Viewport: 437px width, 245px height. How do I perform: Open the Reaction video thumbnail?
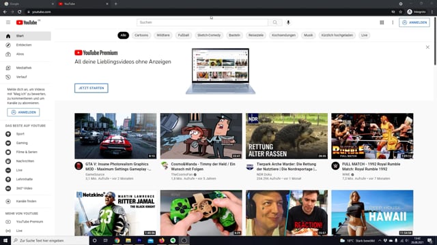coord(287,213)
